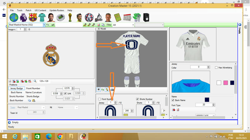
Task: Open the Patch menu
Action: coord(28,10)
